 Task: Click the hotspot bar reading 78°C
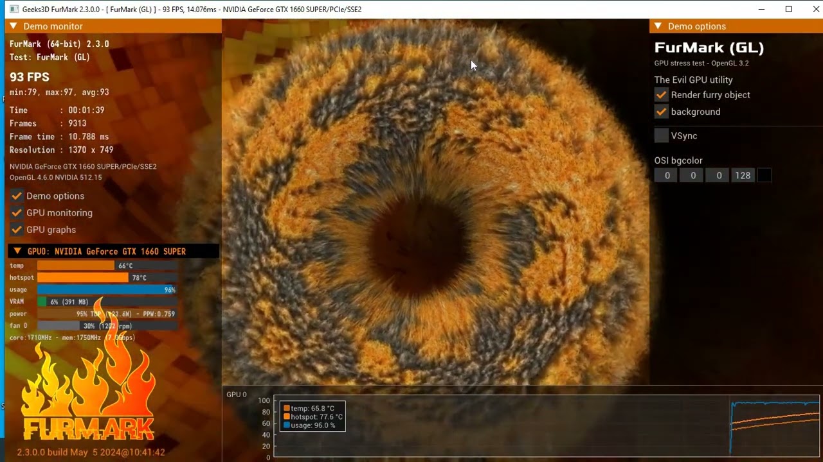[x=107, y=278]
